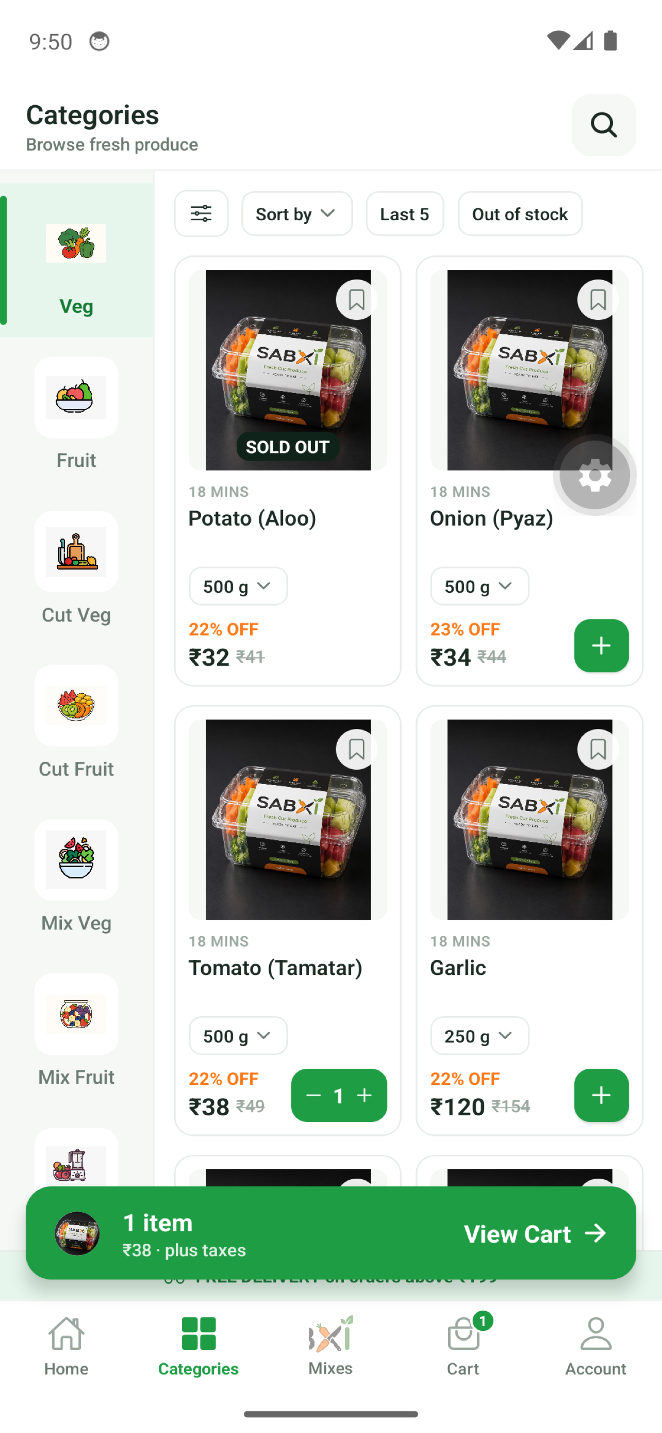Tap the floating settings gear icon
The image size is (662, 1433).
click(594, 475)
